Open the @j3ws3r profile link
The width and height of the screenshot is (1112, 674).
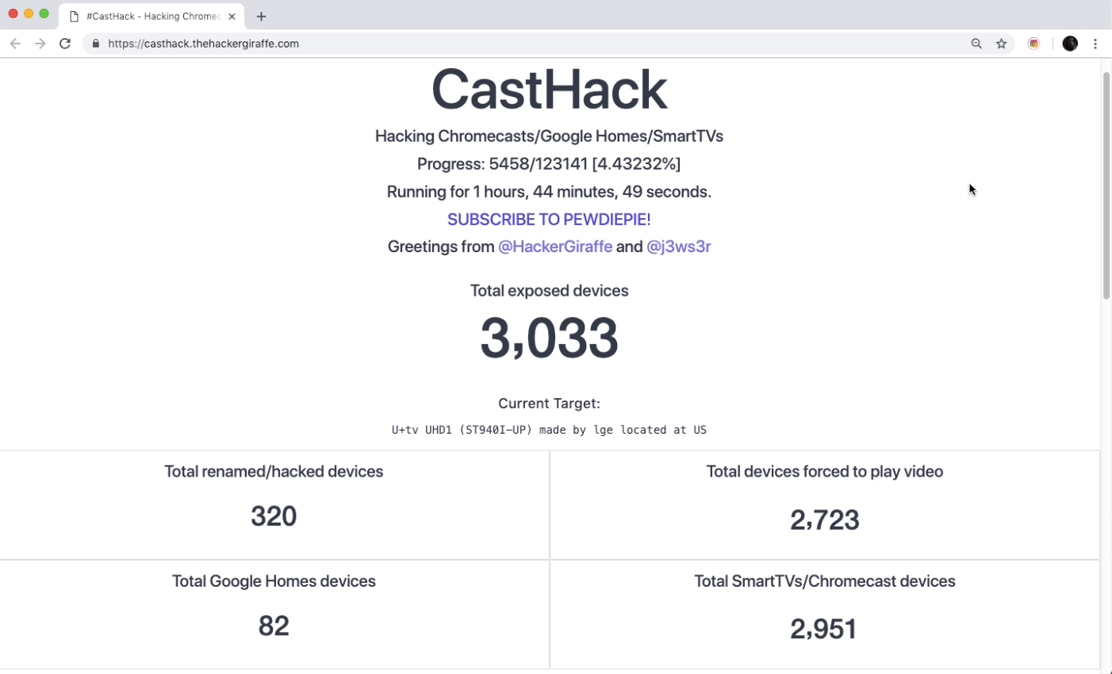click(678, 247)
